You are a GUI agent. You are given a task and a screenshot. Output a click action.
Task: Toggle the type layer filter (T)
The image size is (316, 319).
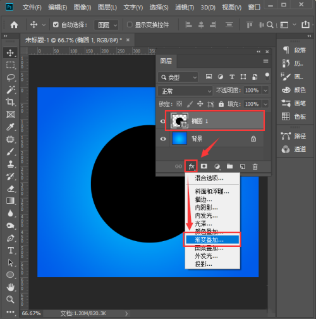(232, 77)
